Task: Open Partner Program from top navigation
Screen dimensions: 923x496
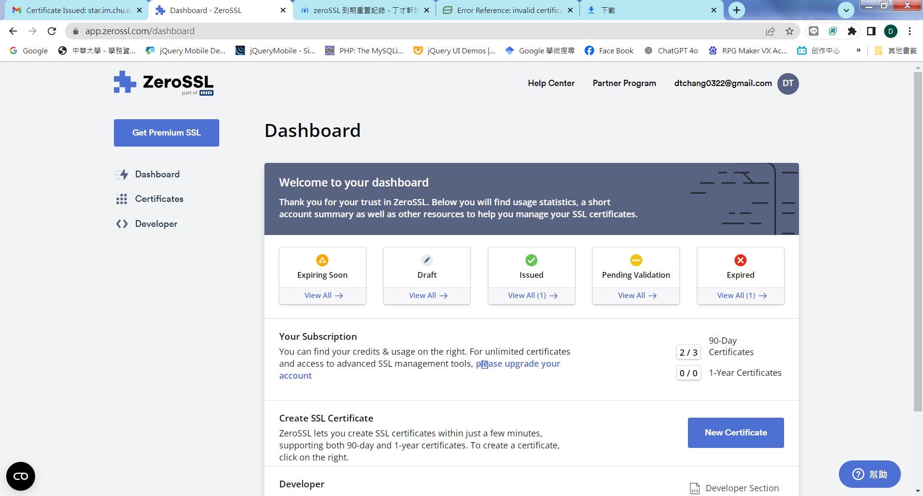Action: [x=624, y=83]
